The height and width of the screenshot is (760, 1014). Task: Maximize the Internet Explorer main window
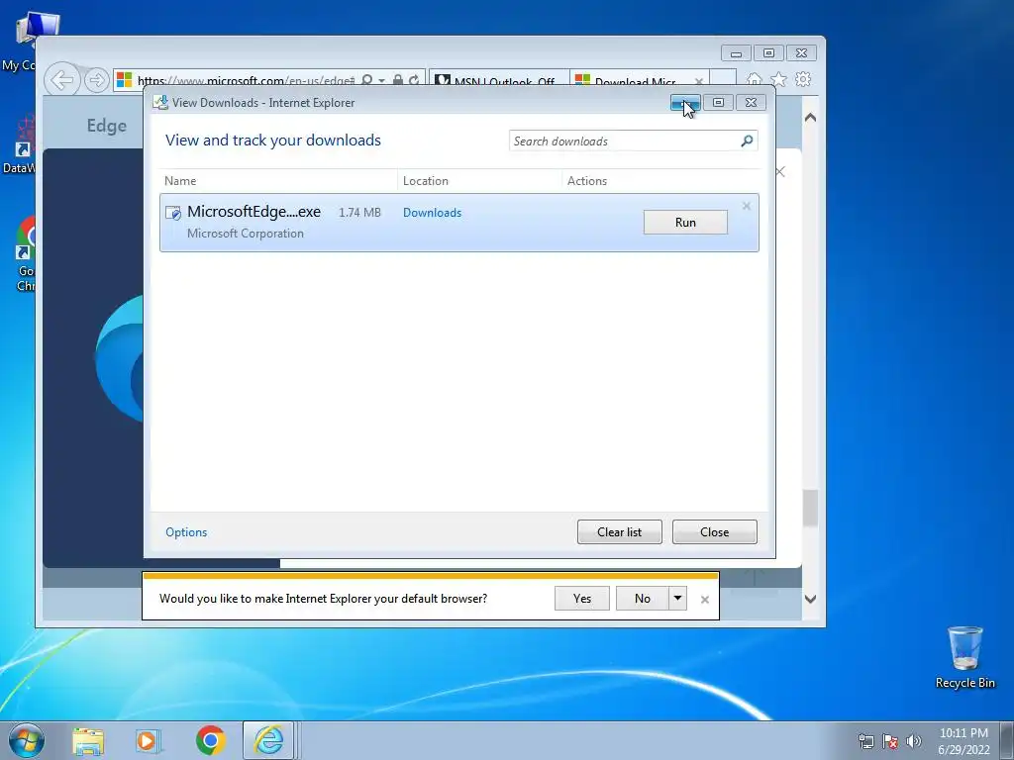pyautogui.click(x=768, y=53)
